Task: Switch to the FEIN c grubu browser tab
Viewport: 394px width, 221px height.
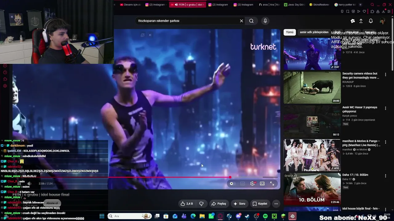Action: click(x=187, y=5)
